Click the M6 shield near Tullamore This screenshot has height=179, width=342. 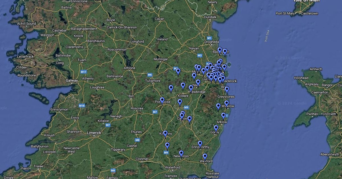click(x=150, y=75)
